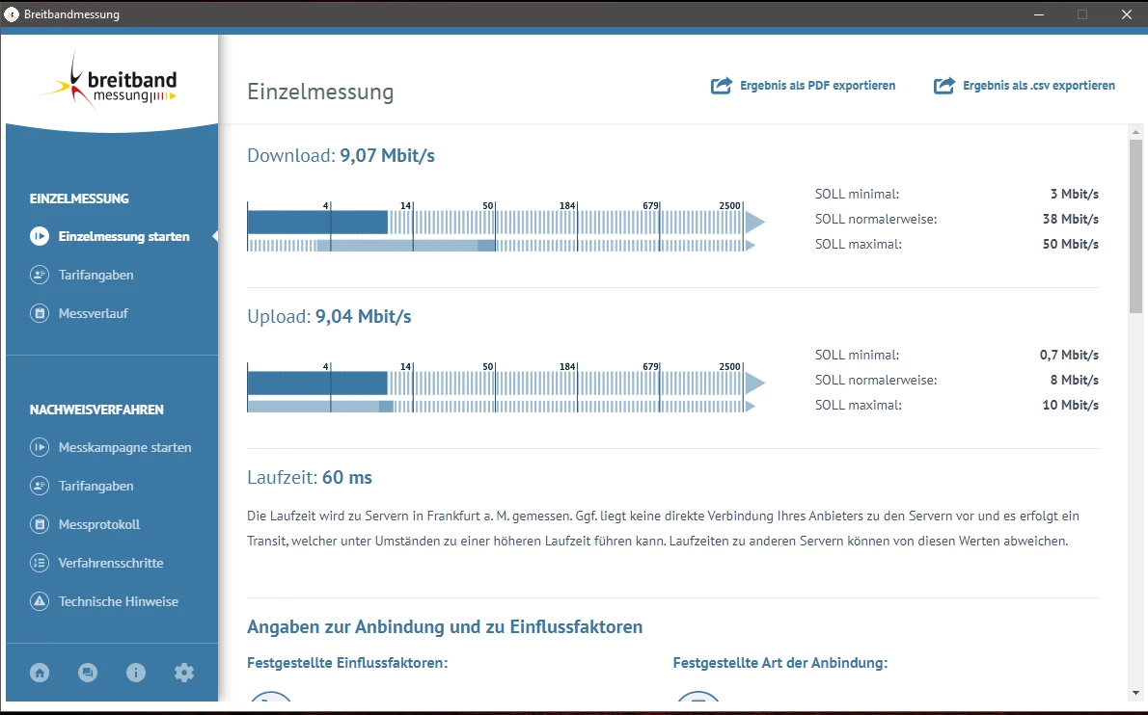Open Messprotokoll in Nachweisverfahren section
Image resolution: width=1148 pixels, height=715 pixels.
[x=98, y=524]
